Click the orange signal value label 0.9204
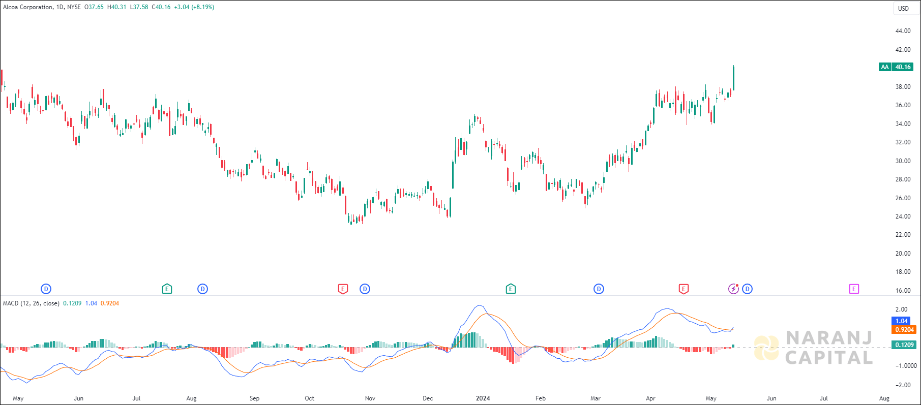 coord(904,330)
